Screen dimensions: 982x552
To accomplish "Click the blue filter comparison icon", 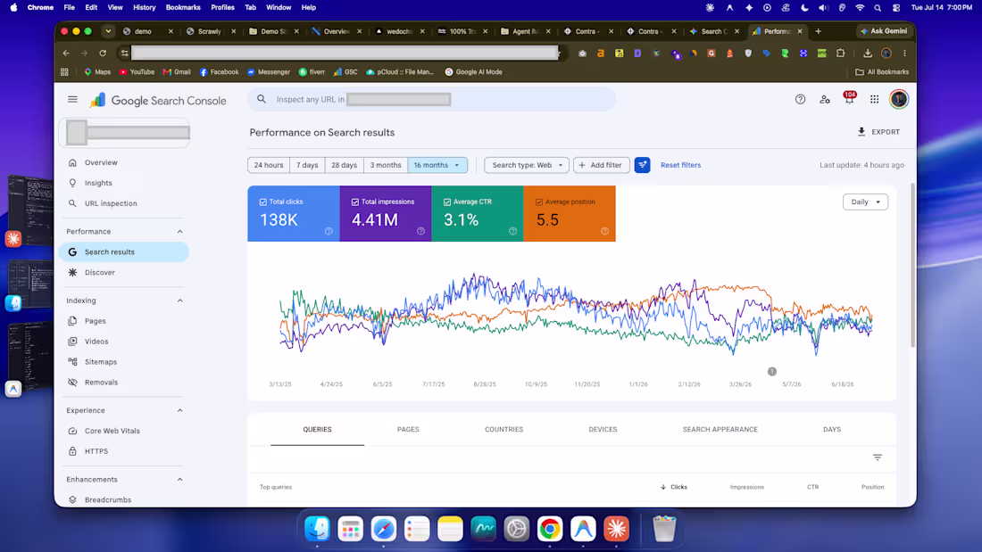I will (642, 165).
